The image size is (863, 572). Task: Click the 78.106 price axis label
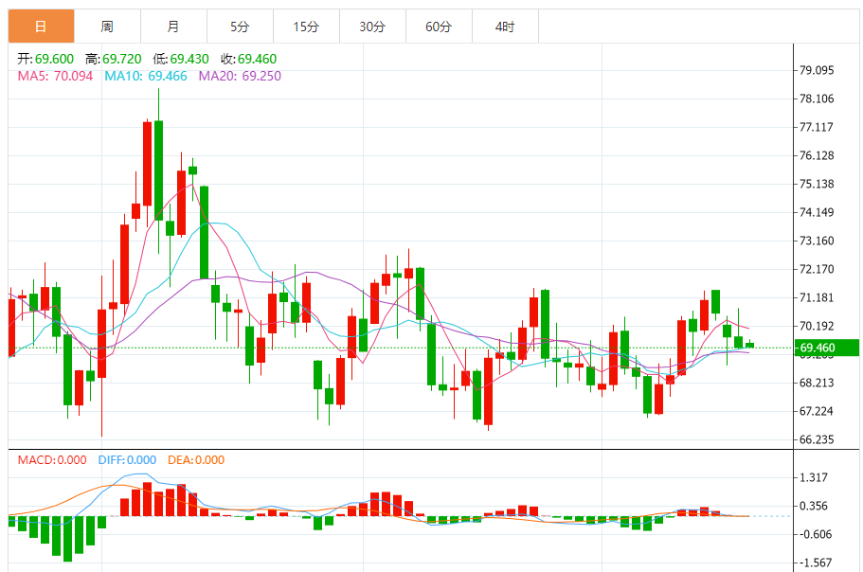pyautogui.click(x=817, y=99)
